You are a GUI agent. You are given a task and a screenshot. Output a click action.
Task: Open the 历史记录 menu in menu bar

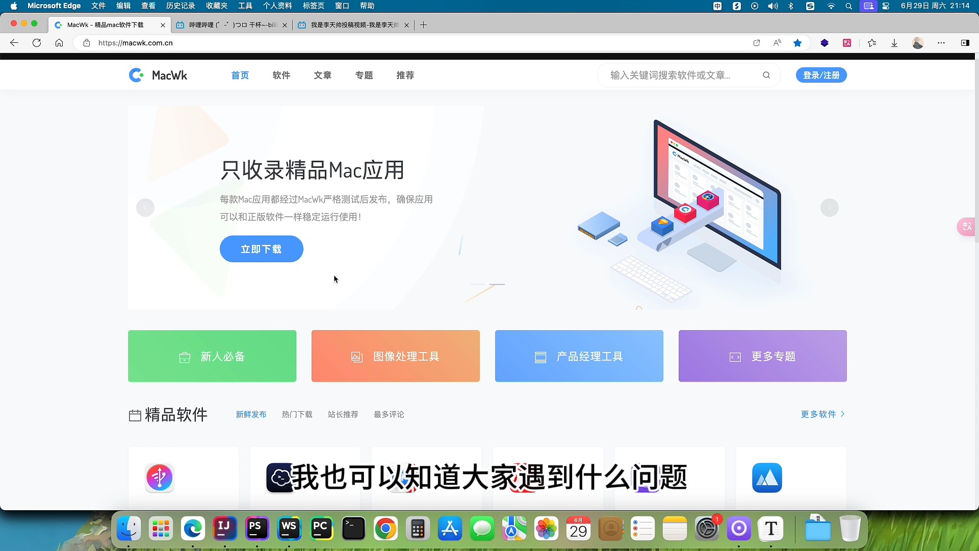(181, 6)
